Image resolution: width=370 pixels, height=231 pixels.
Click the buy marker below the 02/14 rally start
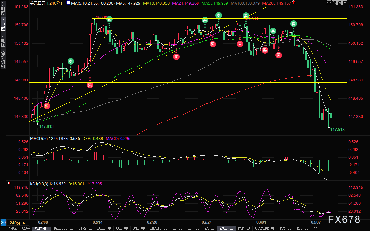90,85
